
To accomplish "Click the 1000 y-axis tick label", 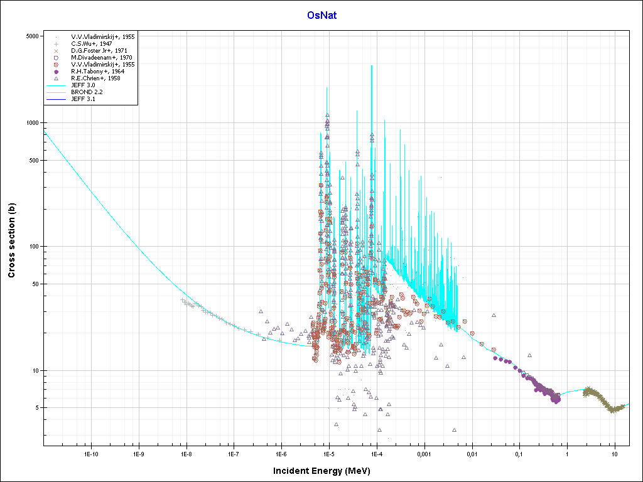I will point(32,123).
